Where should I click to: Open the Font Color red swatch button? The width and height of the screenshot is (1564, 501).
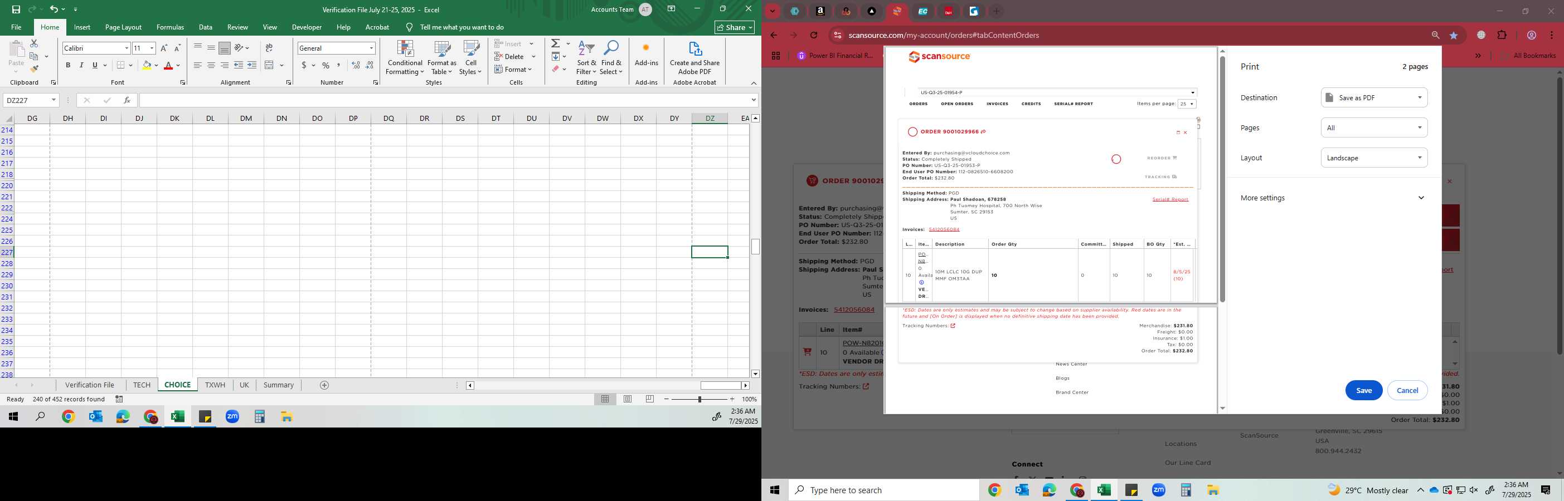169,65
